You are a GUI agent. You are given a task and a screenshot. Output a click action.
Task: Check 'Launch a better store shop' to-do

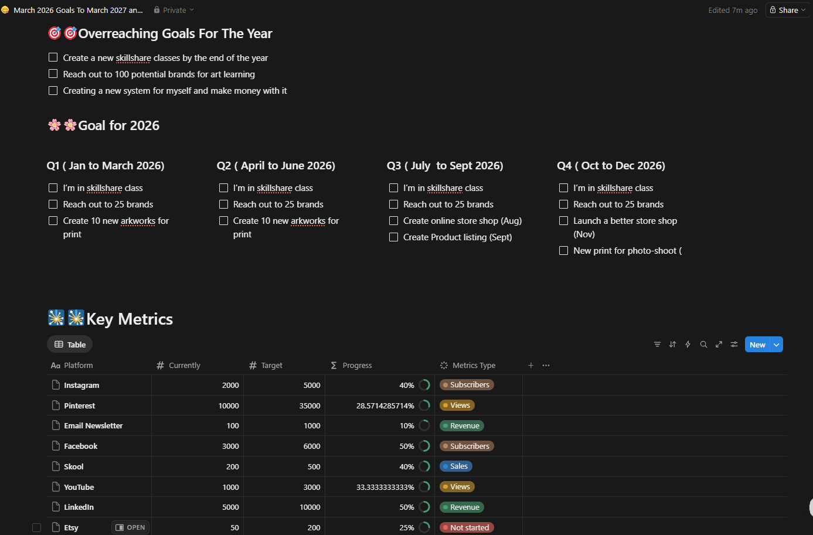(563, 220)
